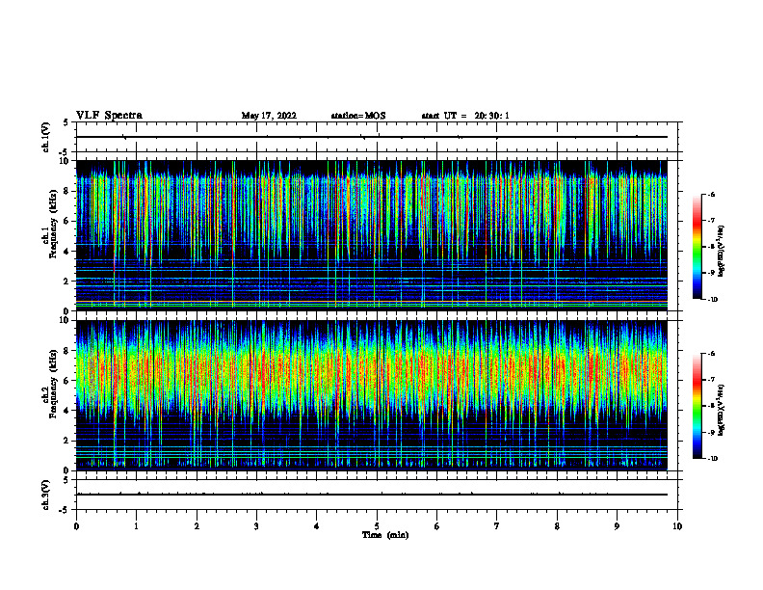Click the ch.2 color bar log(PSD) label

(722, 411)
